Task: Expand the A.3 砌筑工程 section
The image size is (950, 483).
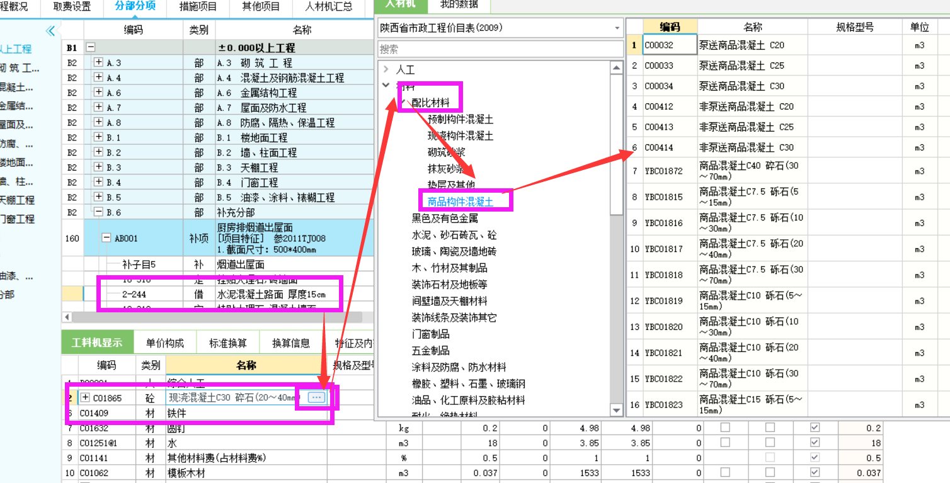Action: click(x=98, y=62)
